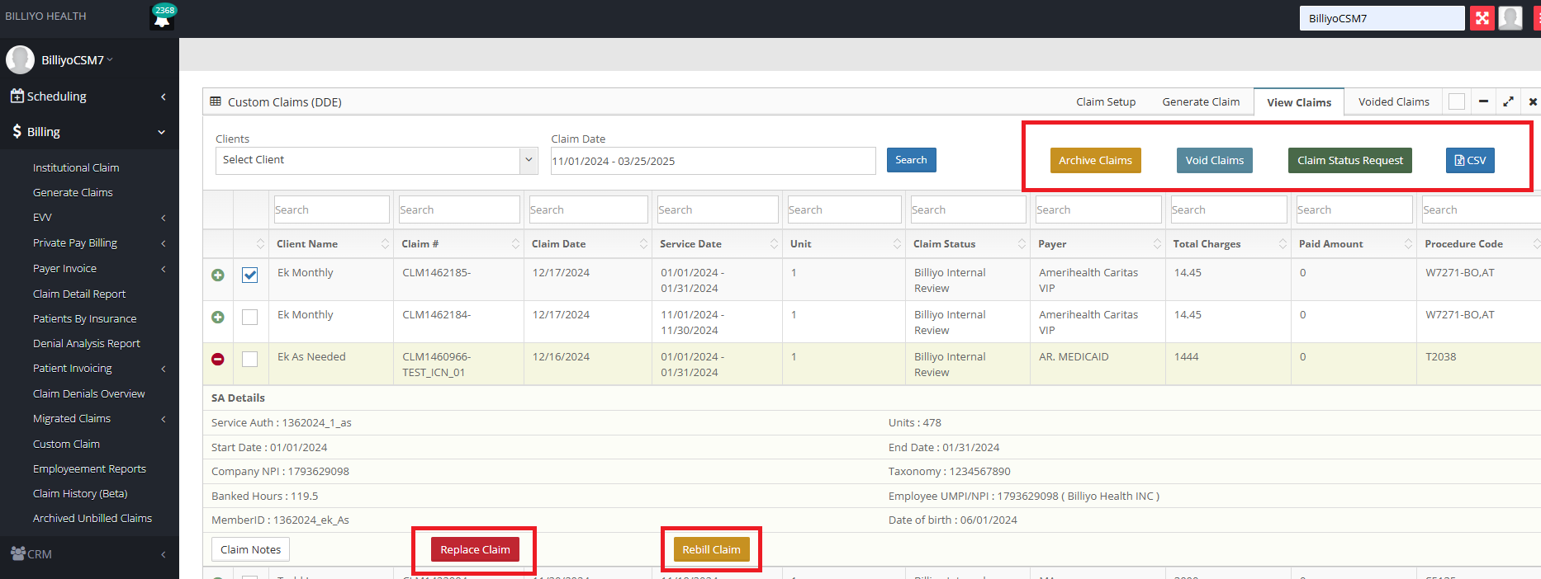Sort by Paid Amount column arrows
This screenshot has height=579, width=1541.
[1408, 243]
